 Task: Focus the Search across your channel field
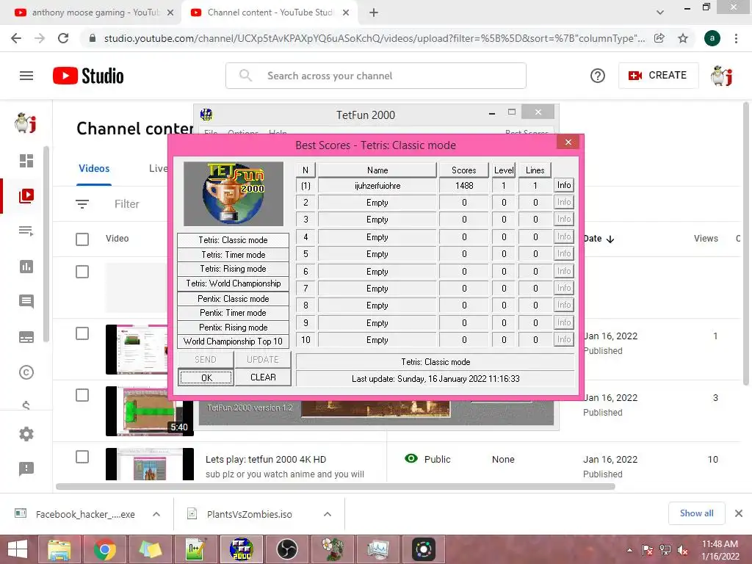click(x=376, y=76)
